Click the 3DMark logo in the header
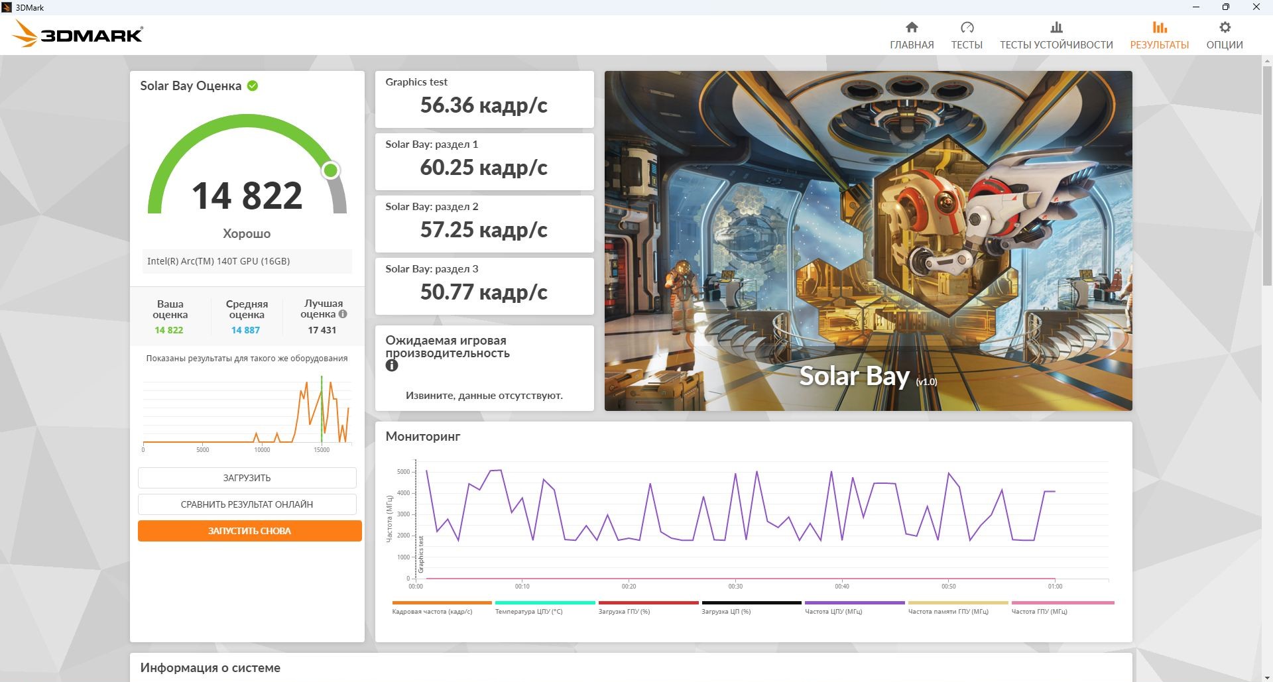 coord(78,34)
